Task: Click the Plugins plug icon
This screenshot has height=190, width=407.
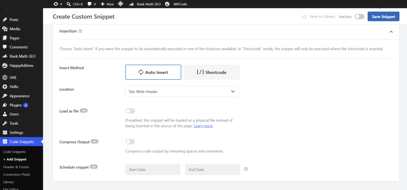Action: click(x=5, y=105)
